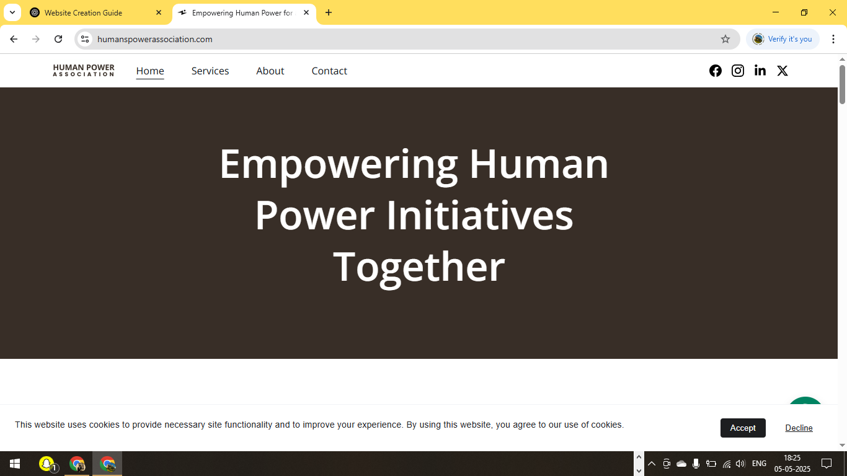Expand hidden icons in the system tray
The height and width of the screenshot is (476, 847).
click(x=651, y=463)
